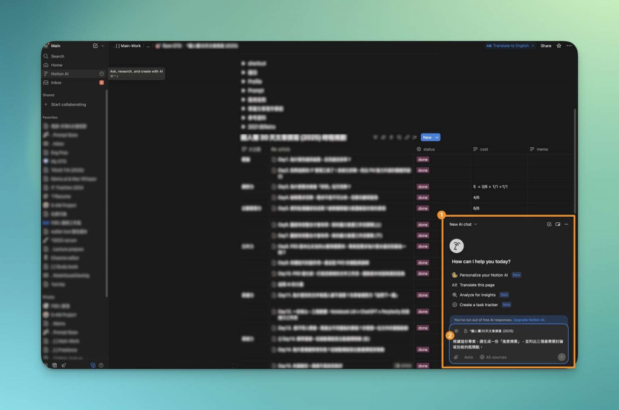Click the mention icon in the chat input
Image resolution: width=619 pixels, height=410 pixels.
456,331
